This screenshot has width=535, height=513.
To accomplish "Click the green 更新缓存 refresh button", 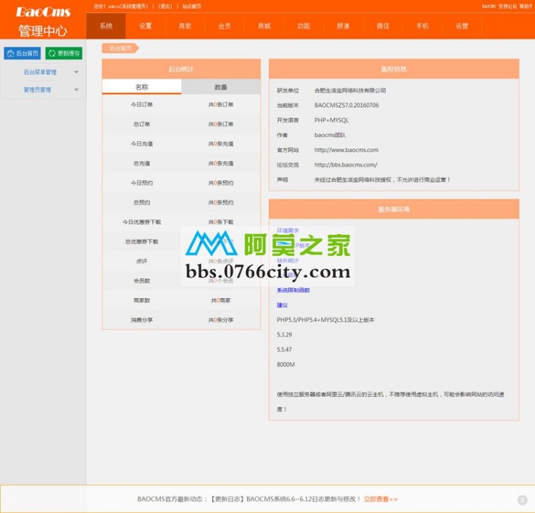I will coord(63,54).
